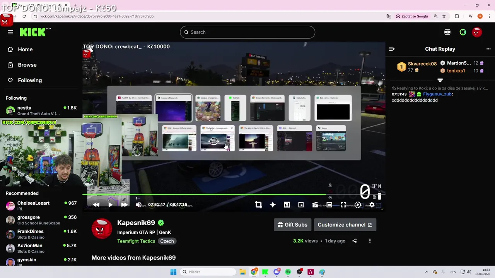Click the cast/clapper icon in player
This screenshot has height=278, width=495.
315,205
